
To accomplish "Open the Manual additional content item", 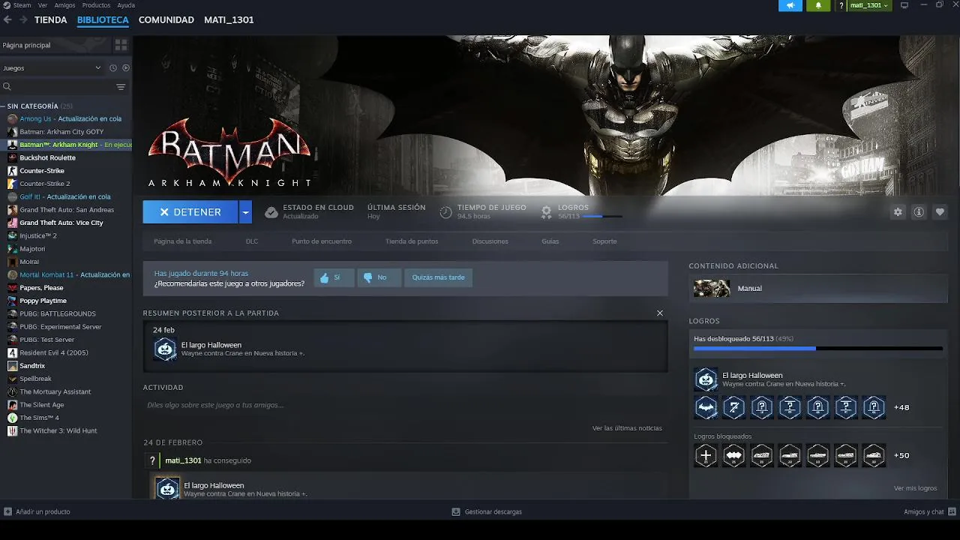I will (818, 288).
